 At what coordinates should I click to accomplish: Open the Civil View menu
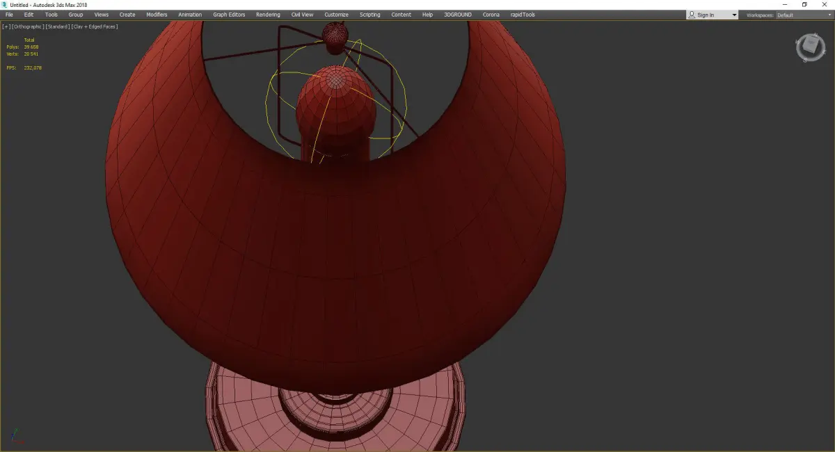[x=302, y=15]
